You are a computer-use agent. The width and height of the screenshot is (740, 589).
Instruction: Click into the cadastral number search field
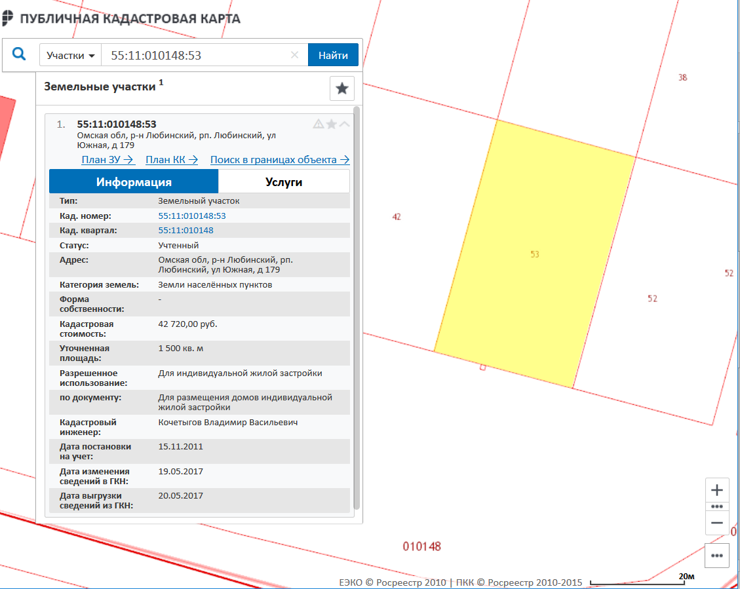(197, 56)
